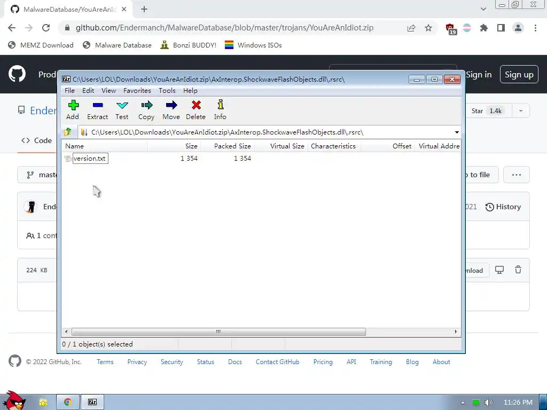547x410 pixels.
Task: Open the three-dot file options menu
Action: click(x=517, y=175)
